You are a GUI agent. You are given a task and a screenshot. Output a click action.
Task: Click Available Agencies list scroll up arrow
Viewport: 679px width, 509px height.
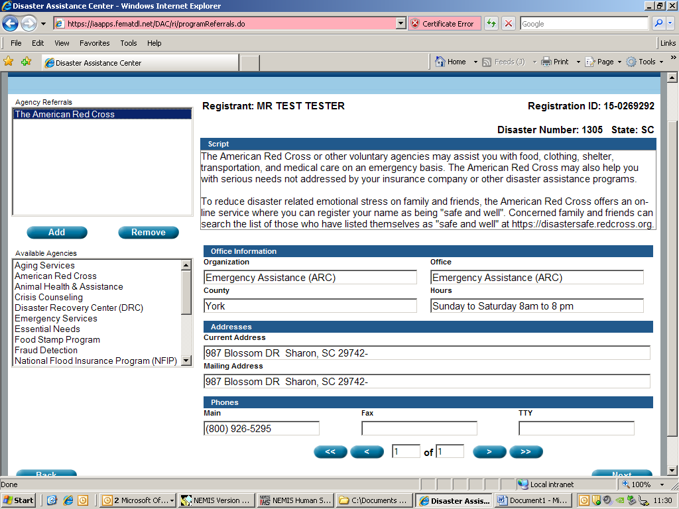pyautogui.click(x=186, y=265)
